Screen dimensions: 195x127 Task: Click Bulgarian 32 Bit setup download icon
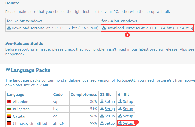[102, 109]
